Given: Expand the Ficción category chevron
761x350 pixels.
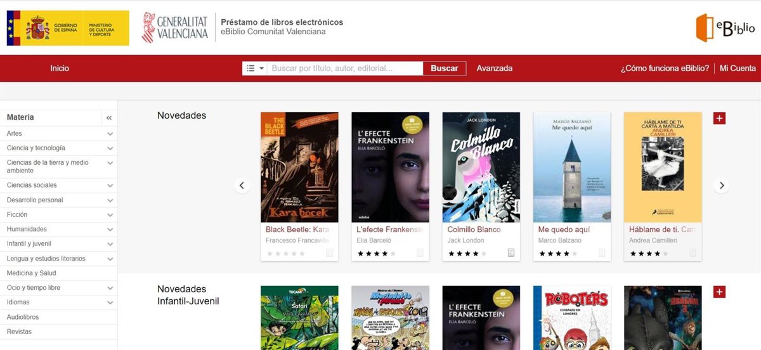Looking at the screenshot, I should point(110,215).
